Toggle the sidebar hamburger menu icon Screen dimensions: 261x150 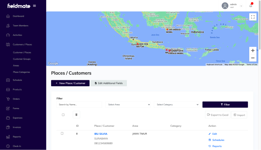pyautogui.click(x=34, y=6)
